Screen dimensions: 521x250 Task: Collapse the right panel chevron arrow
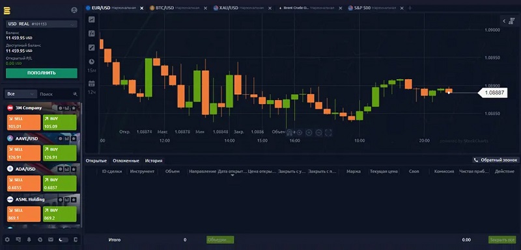504,21
